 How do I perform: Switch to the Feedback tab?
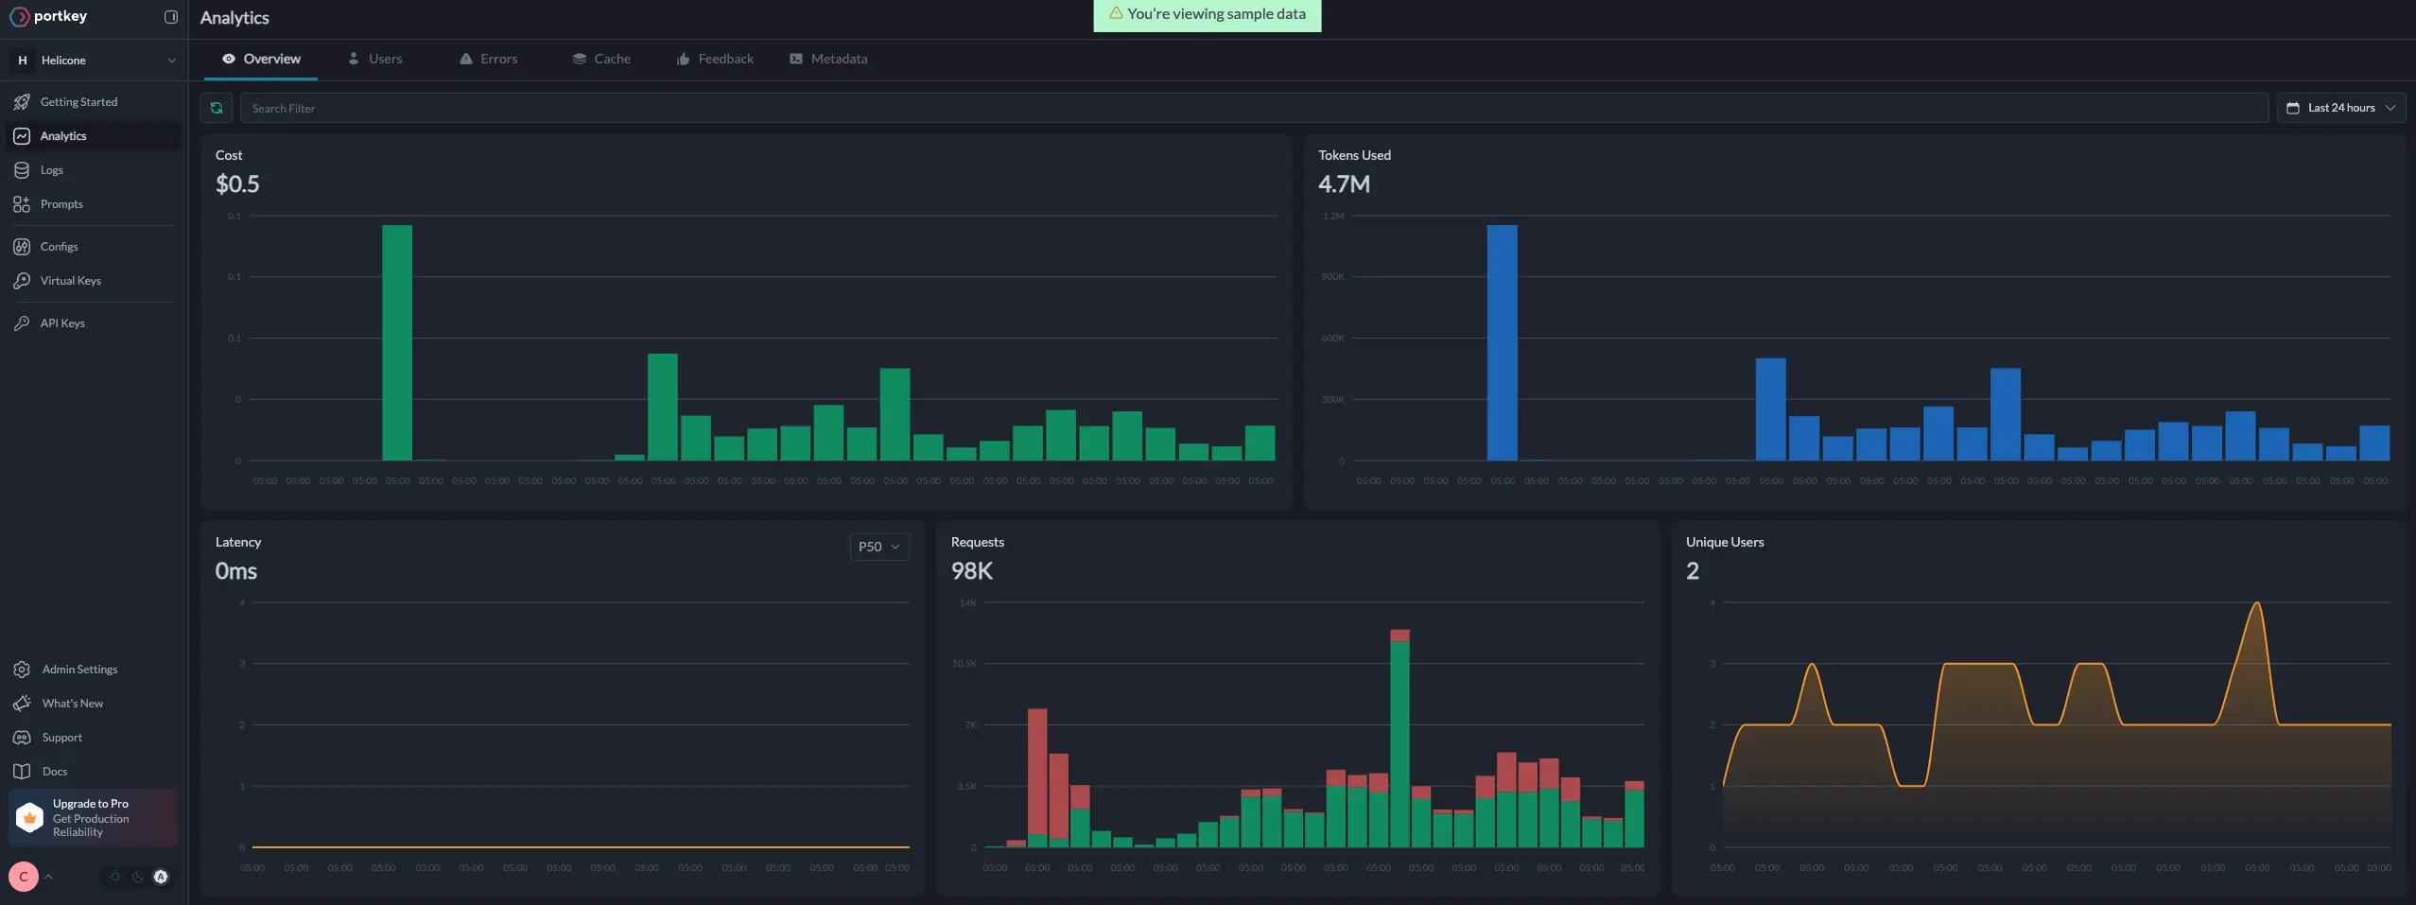pyautogui.click(x=715, y=59)
